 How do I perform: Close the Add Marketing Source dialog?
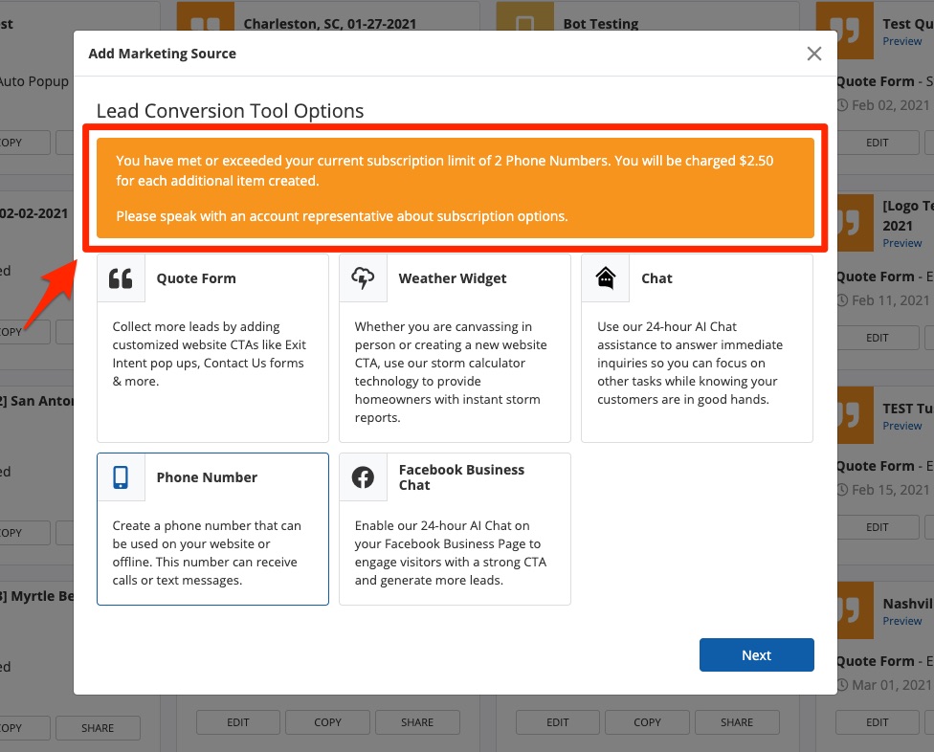(x=814, y=54)
